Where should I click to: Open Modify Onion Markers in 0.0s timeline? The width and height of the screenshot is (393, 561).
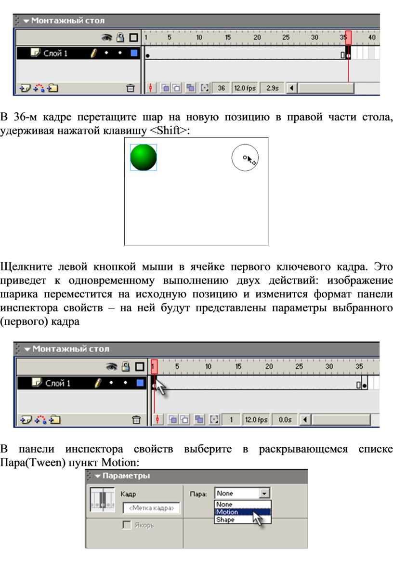pyautogui.click(x=214, y=419)
